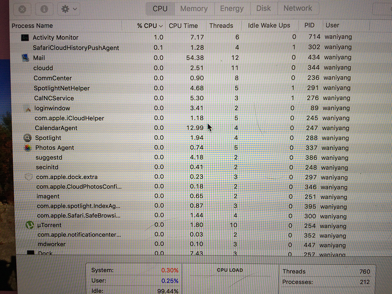Sort processes by CPU Time column
This screenshot has width=392, height=294.
[183, 26]
